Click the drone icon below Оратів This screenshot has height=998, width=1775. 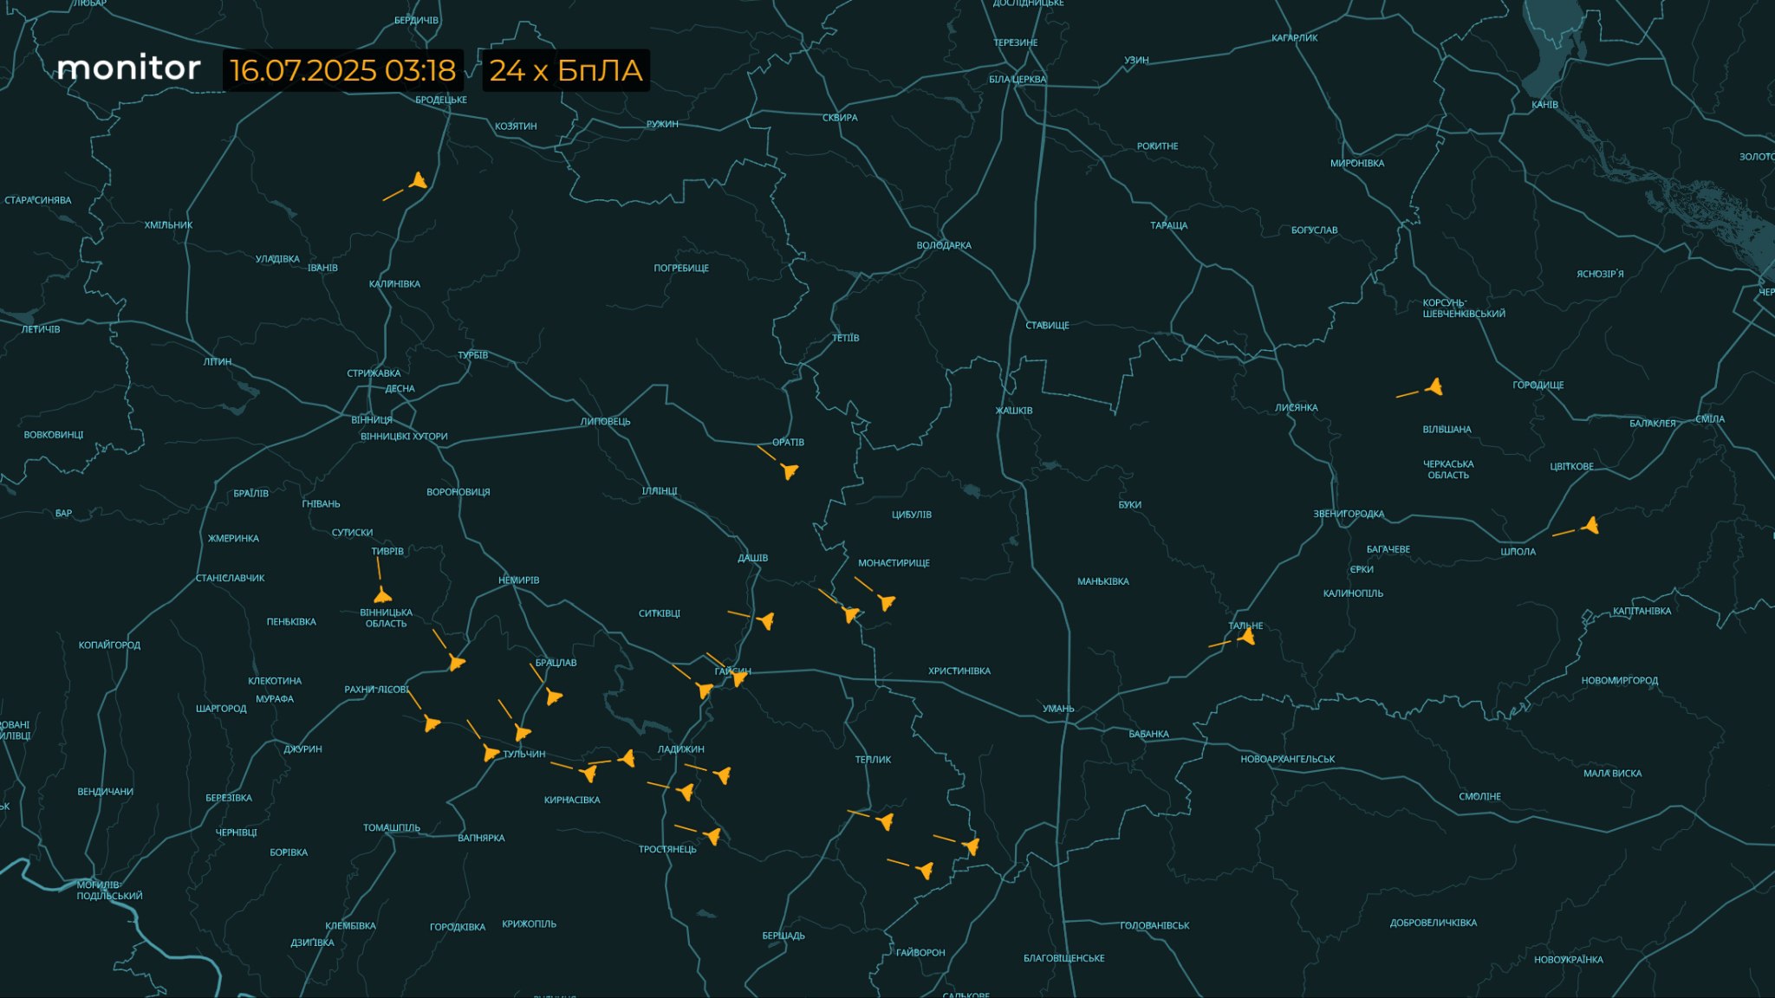tap(789, 471)
